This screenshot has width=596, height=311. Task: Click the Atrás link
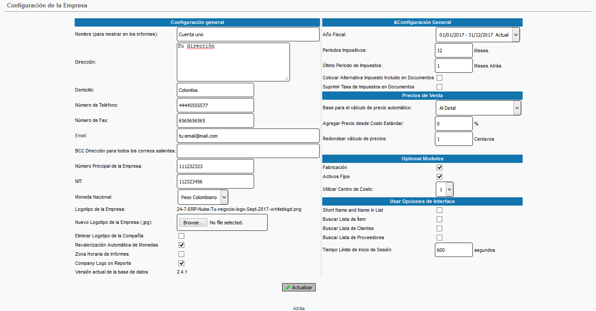[x=299, y=308]
